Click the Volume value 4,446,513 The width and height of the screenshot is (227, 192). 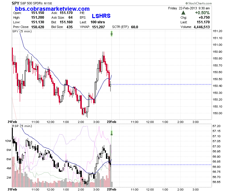[x=202, y=27]
